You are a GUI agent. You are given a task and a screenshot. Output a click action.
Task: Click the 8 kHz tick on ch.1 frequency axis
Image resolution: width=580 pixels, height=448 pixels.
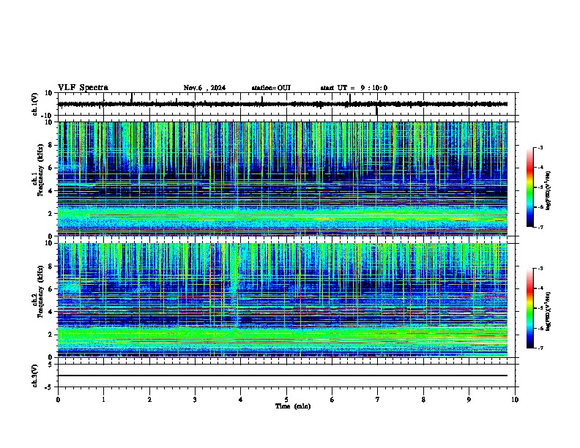pyautogui.click(x=51, y=145)
